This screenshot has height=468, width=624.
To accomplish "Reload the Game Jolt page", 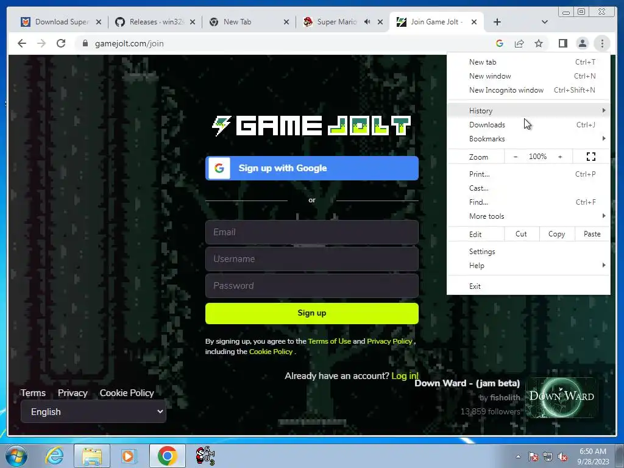I will click(x=61, y=43).
